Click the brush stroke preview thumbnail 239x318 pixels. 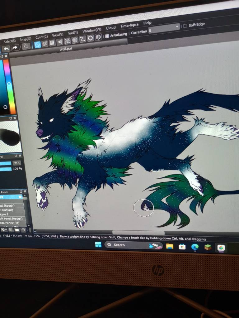(x=10, y=137)
